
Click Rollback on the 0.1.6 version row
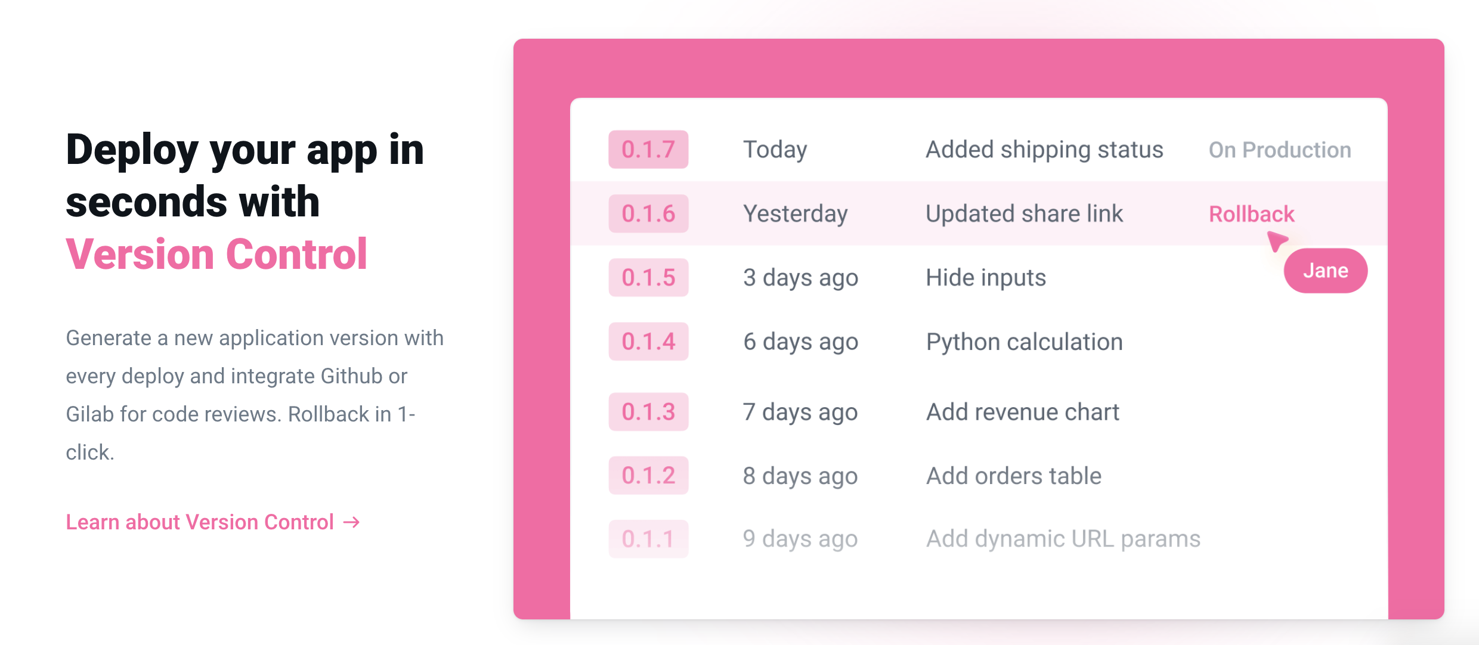coord(1251,214)
